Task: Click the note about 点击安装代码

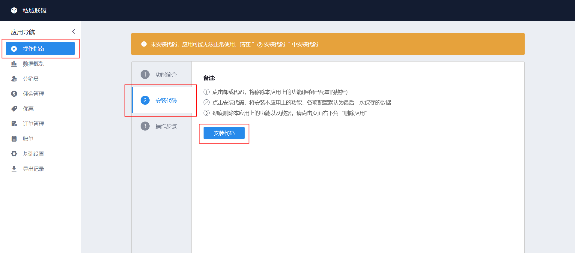Action: (x=297, y=103)
